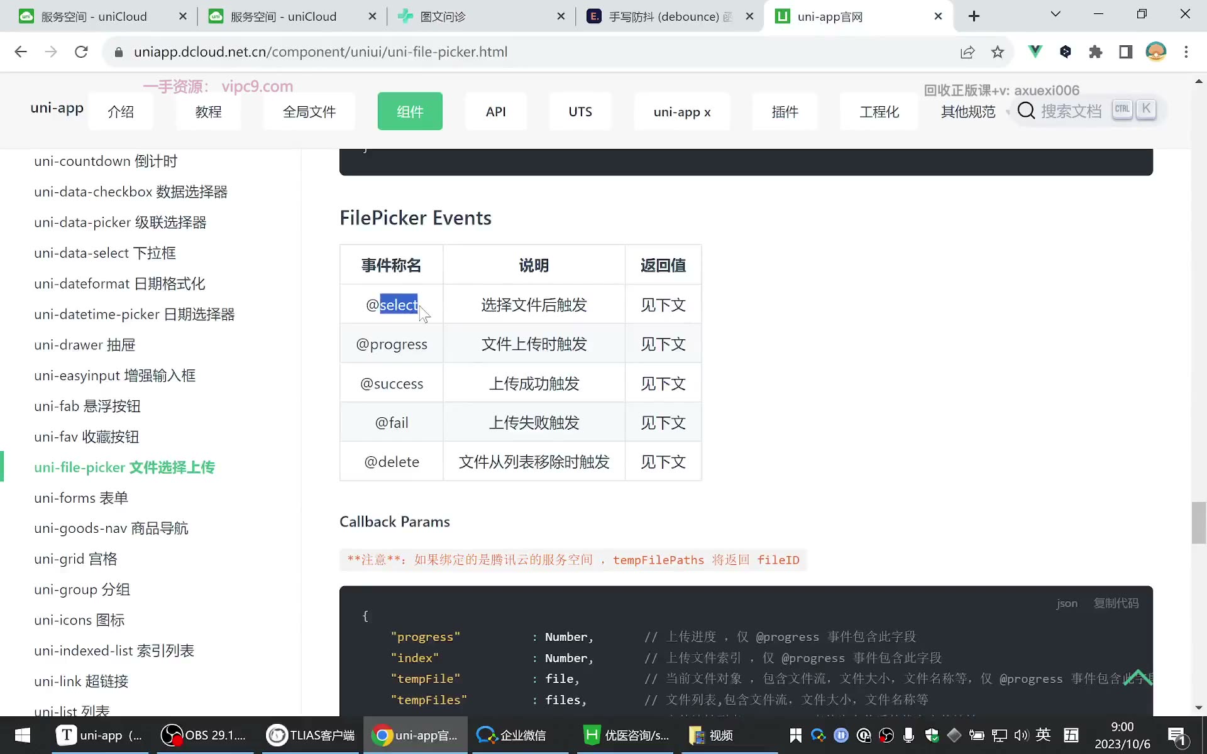Click the volume icon in system tray
1207x754 pixels.
point(1021,735)
